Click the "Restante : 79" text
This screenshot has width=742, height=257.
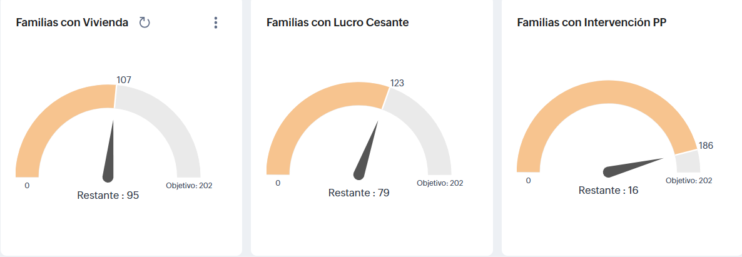click(x=358, y=193)
